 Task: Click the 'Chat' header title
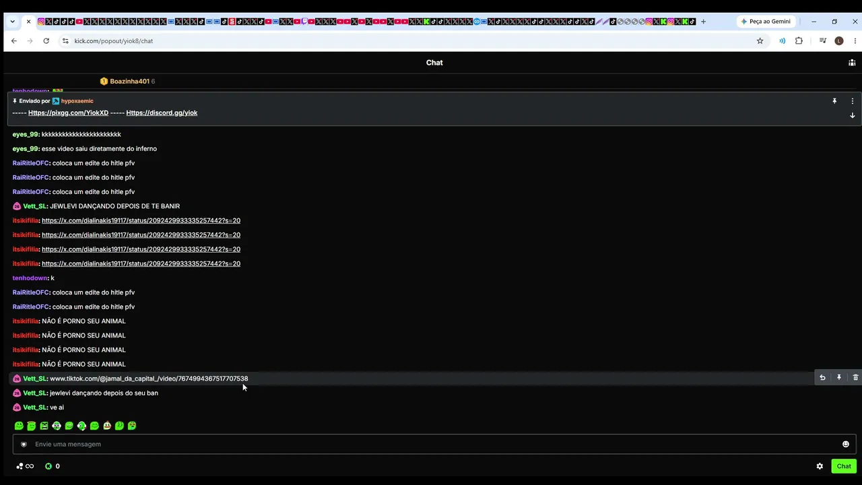(434, 63)
